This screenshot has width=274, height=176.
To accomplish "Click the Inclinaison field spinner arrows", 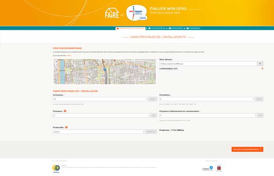I will pos(147,99).
